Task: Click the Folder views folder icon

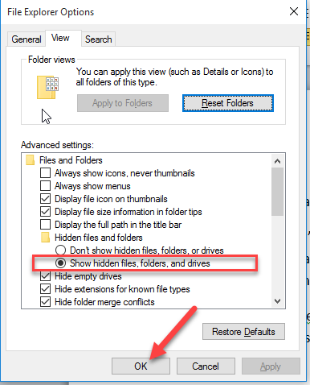Action: point(47,88)
